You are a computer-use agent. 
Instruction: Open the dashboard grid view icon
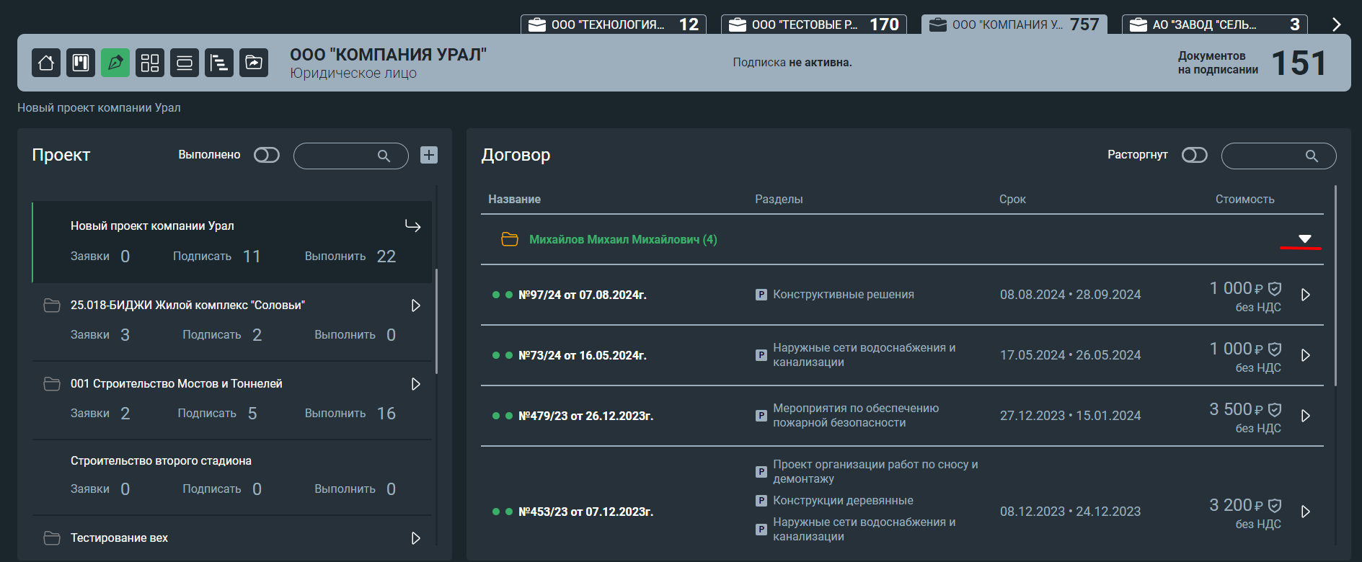150,63
